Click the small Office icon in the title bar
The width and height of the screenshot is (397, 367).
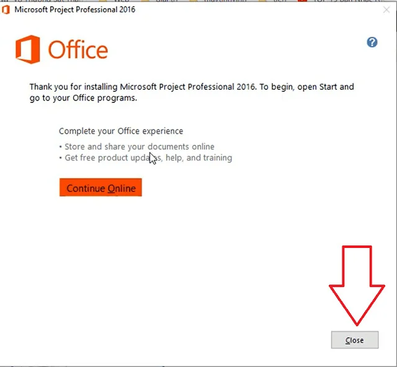pos(6,10)
